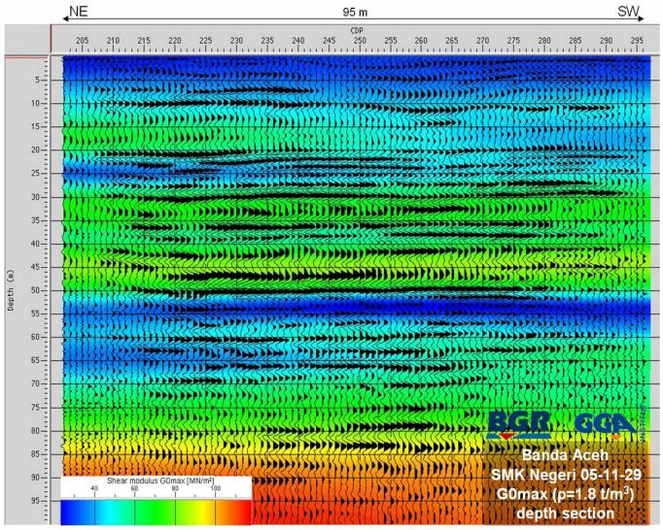Select CDP 295 on the horizontal axis
Viewport: 663px width, 530px height.
pos(636,42)
